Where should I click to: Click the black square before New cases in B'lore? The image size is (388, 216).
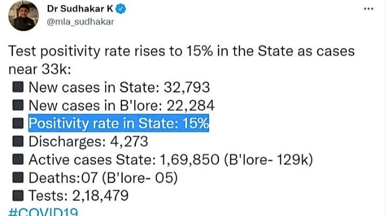click(x=18, y=106)
